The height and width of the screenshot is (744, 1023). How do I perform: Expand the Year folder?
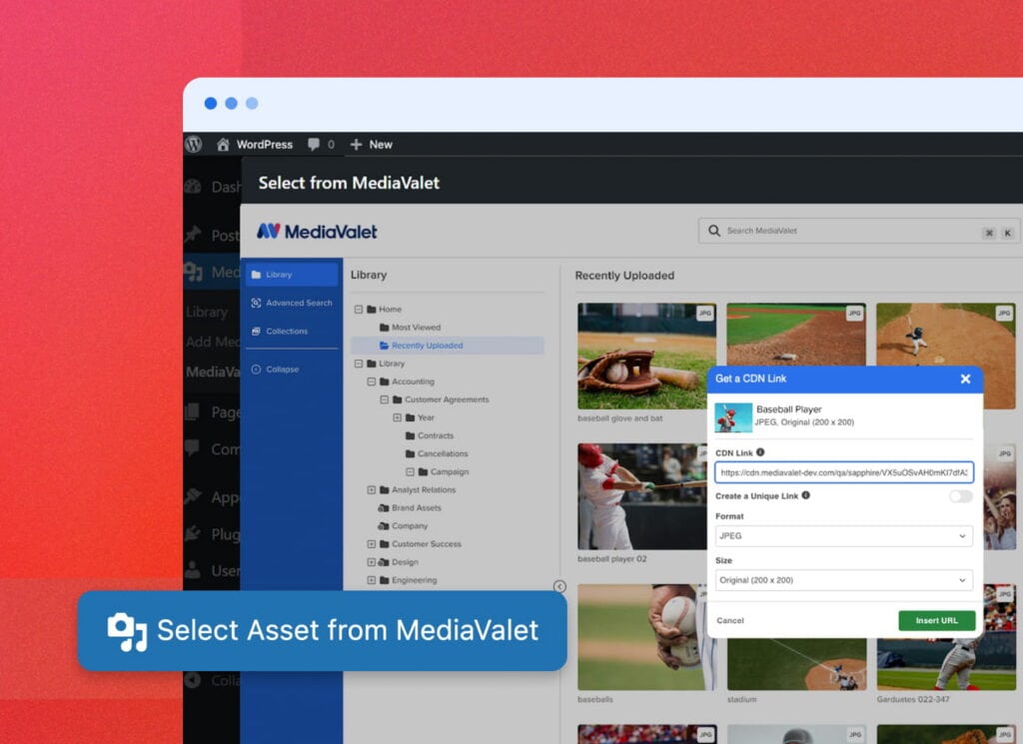pyautogui.click(x=397, y=417)
